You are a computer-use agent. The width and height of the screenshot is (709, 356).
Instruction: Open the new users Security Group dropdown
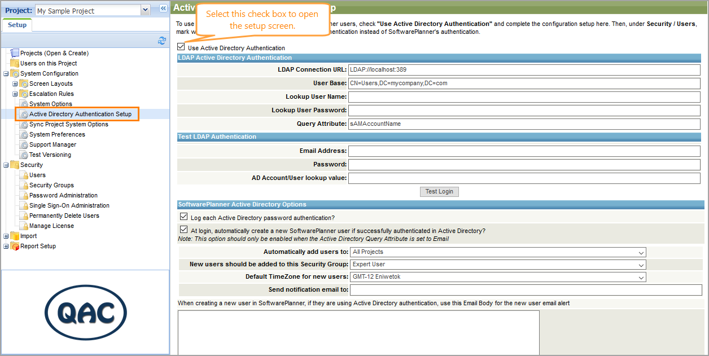[497, 265]
